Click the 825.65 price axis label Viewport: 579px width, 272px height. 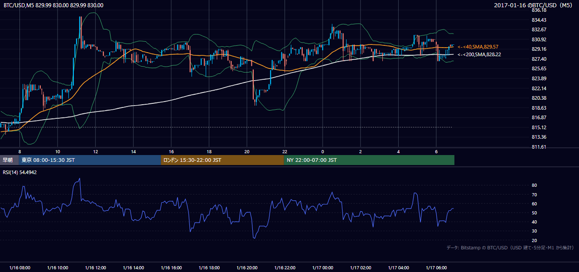[539, 68]
